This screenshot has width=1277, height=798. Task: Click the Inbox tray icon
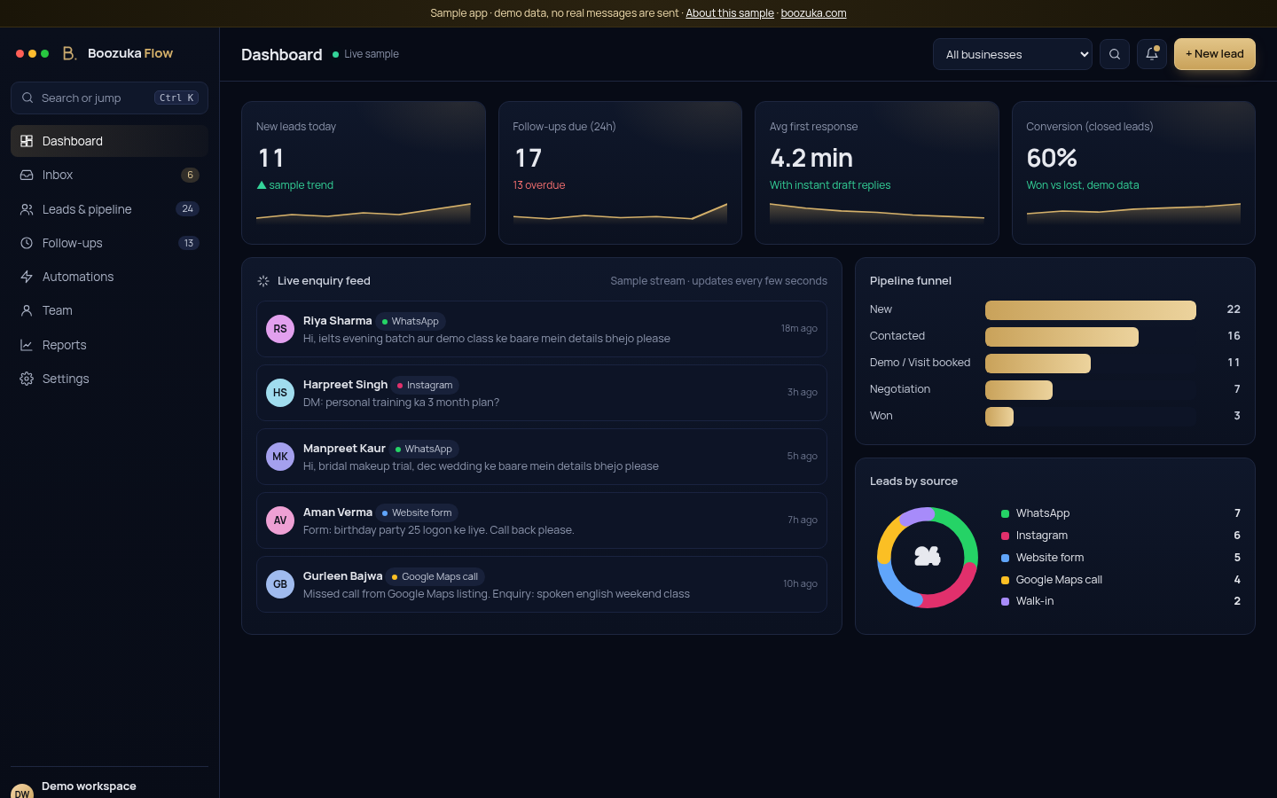27,175
